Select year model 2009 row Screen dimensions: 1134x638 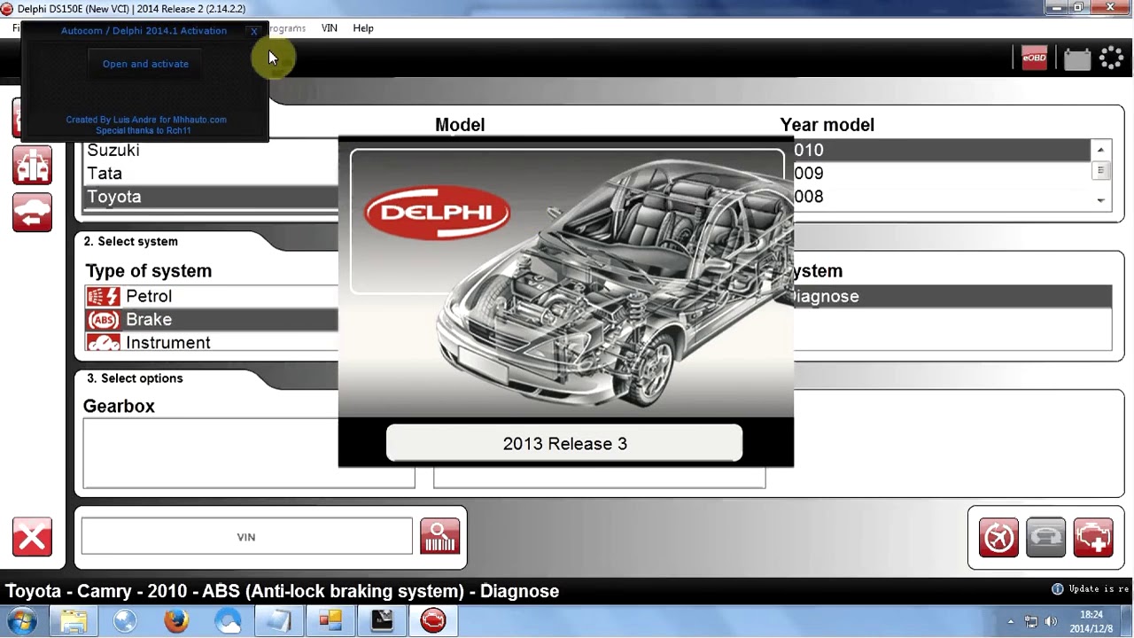click(x=942, y=174)
